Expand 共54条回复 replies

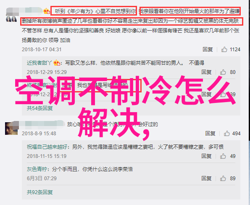point(39,108)
